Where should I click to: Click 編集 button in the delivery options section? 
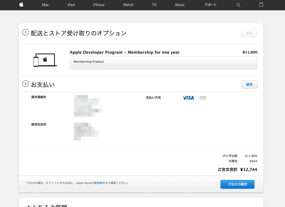[x=249, y=33]
